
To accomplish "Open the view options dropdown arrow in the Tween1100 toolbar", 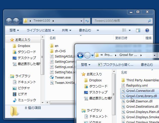I will [130, 30].
